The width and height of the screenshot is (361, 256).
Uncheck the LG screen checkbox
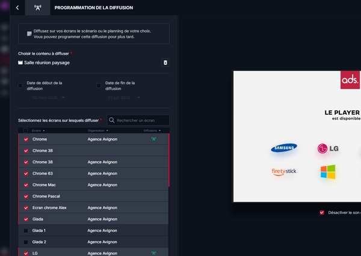tap(26, 253)
